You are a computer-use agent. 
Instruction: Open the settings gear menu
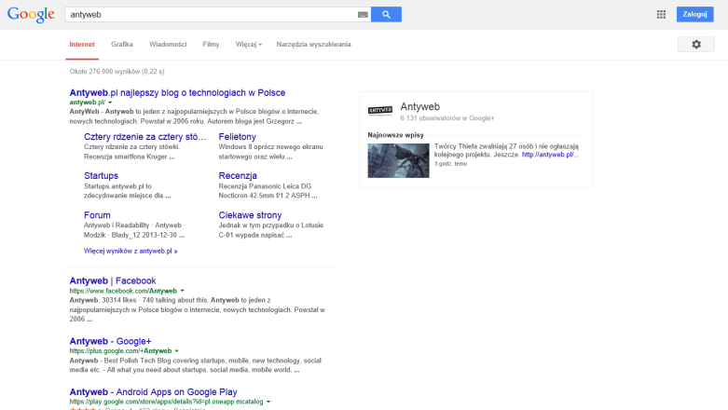(695, 44)
